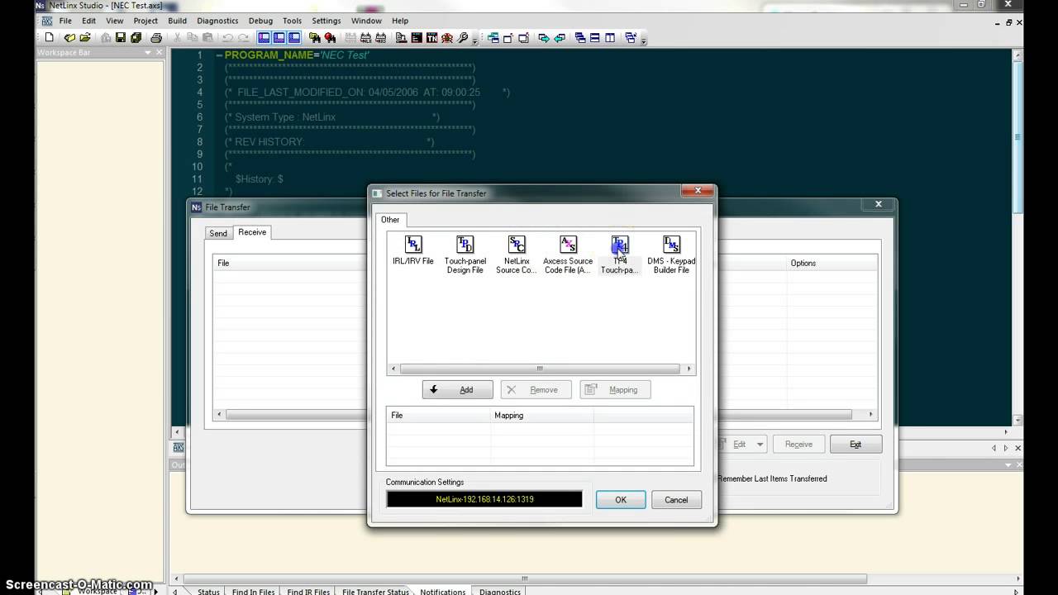Click the Options column header in File Transfer
Viewport: 1058px width, 595px height.
[832, 263]
